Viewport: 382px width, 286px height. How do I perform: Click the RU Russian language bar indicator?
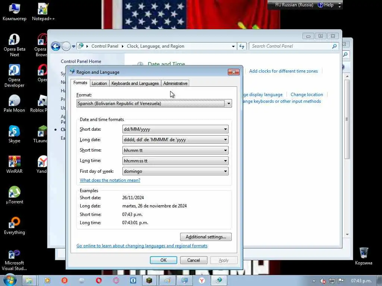click(x=294, y=5)
